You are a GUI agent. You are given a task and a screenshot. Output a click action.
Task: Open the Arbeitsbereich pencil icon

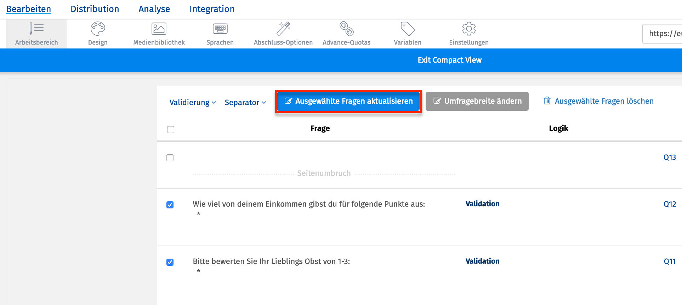coord(36,29)
